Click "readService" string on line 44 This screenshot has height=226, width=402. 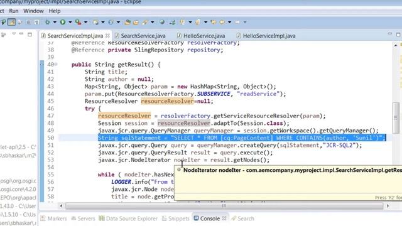[x=258, y=94]
